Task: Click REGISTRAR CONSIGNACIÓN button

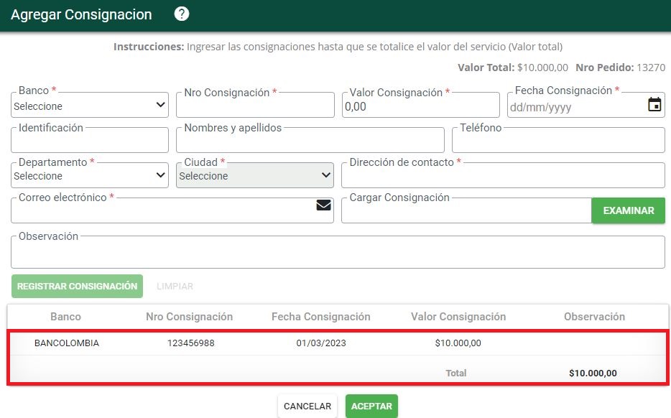Action: 77,287
